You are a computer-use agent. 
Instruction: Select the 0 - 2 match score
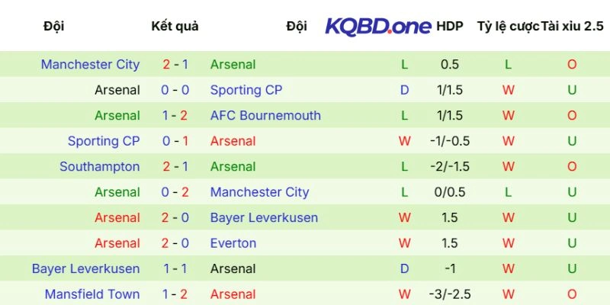click(x=175, y=192)
